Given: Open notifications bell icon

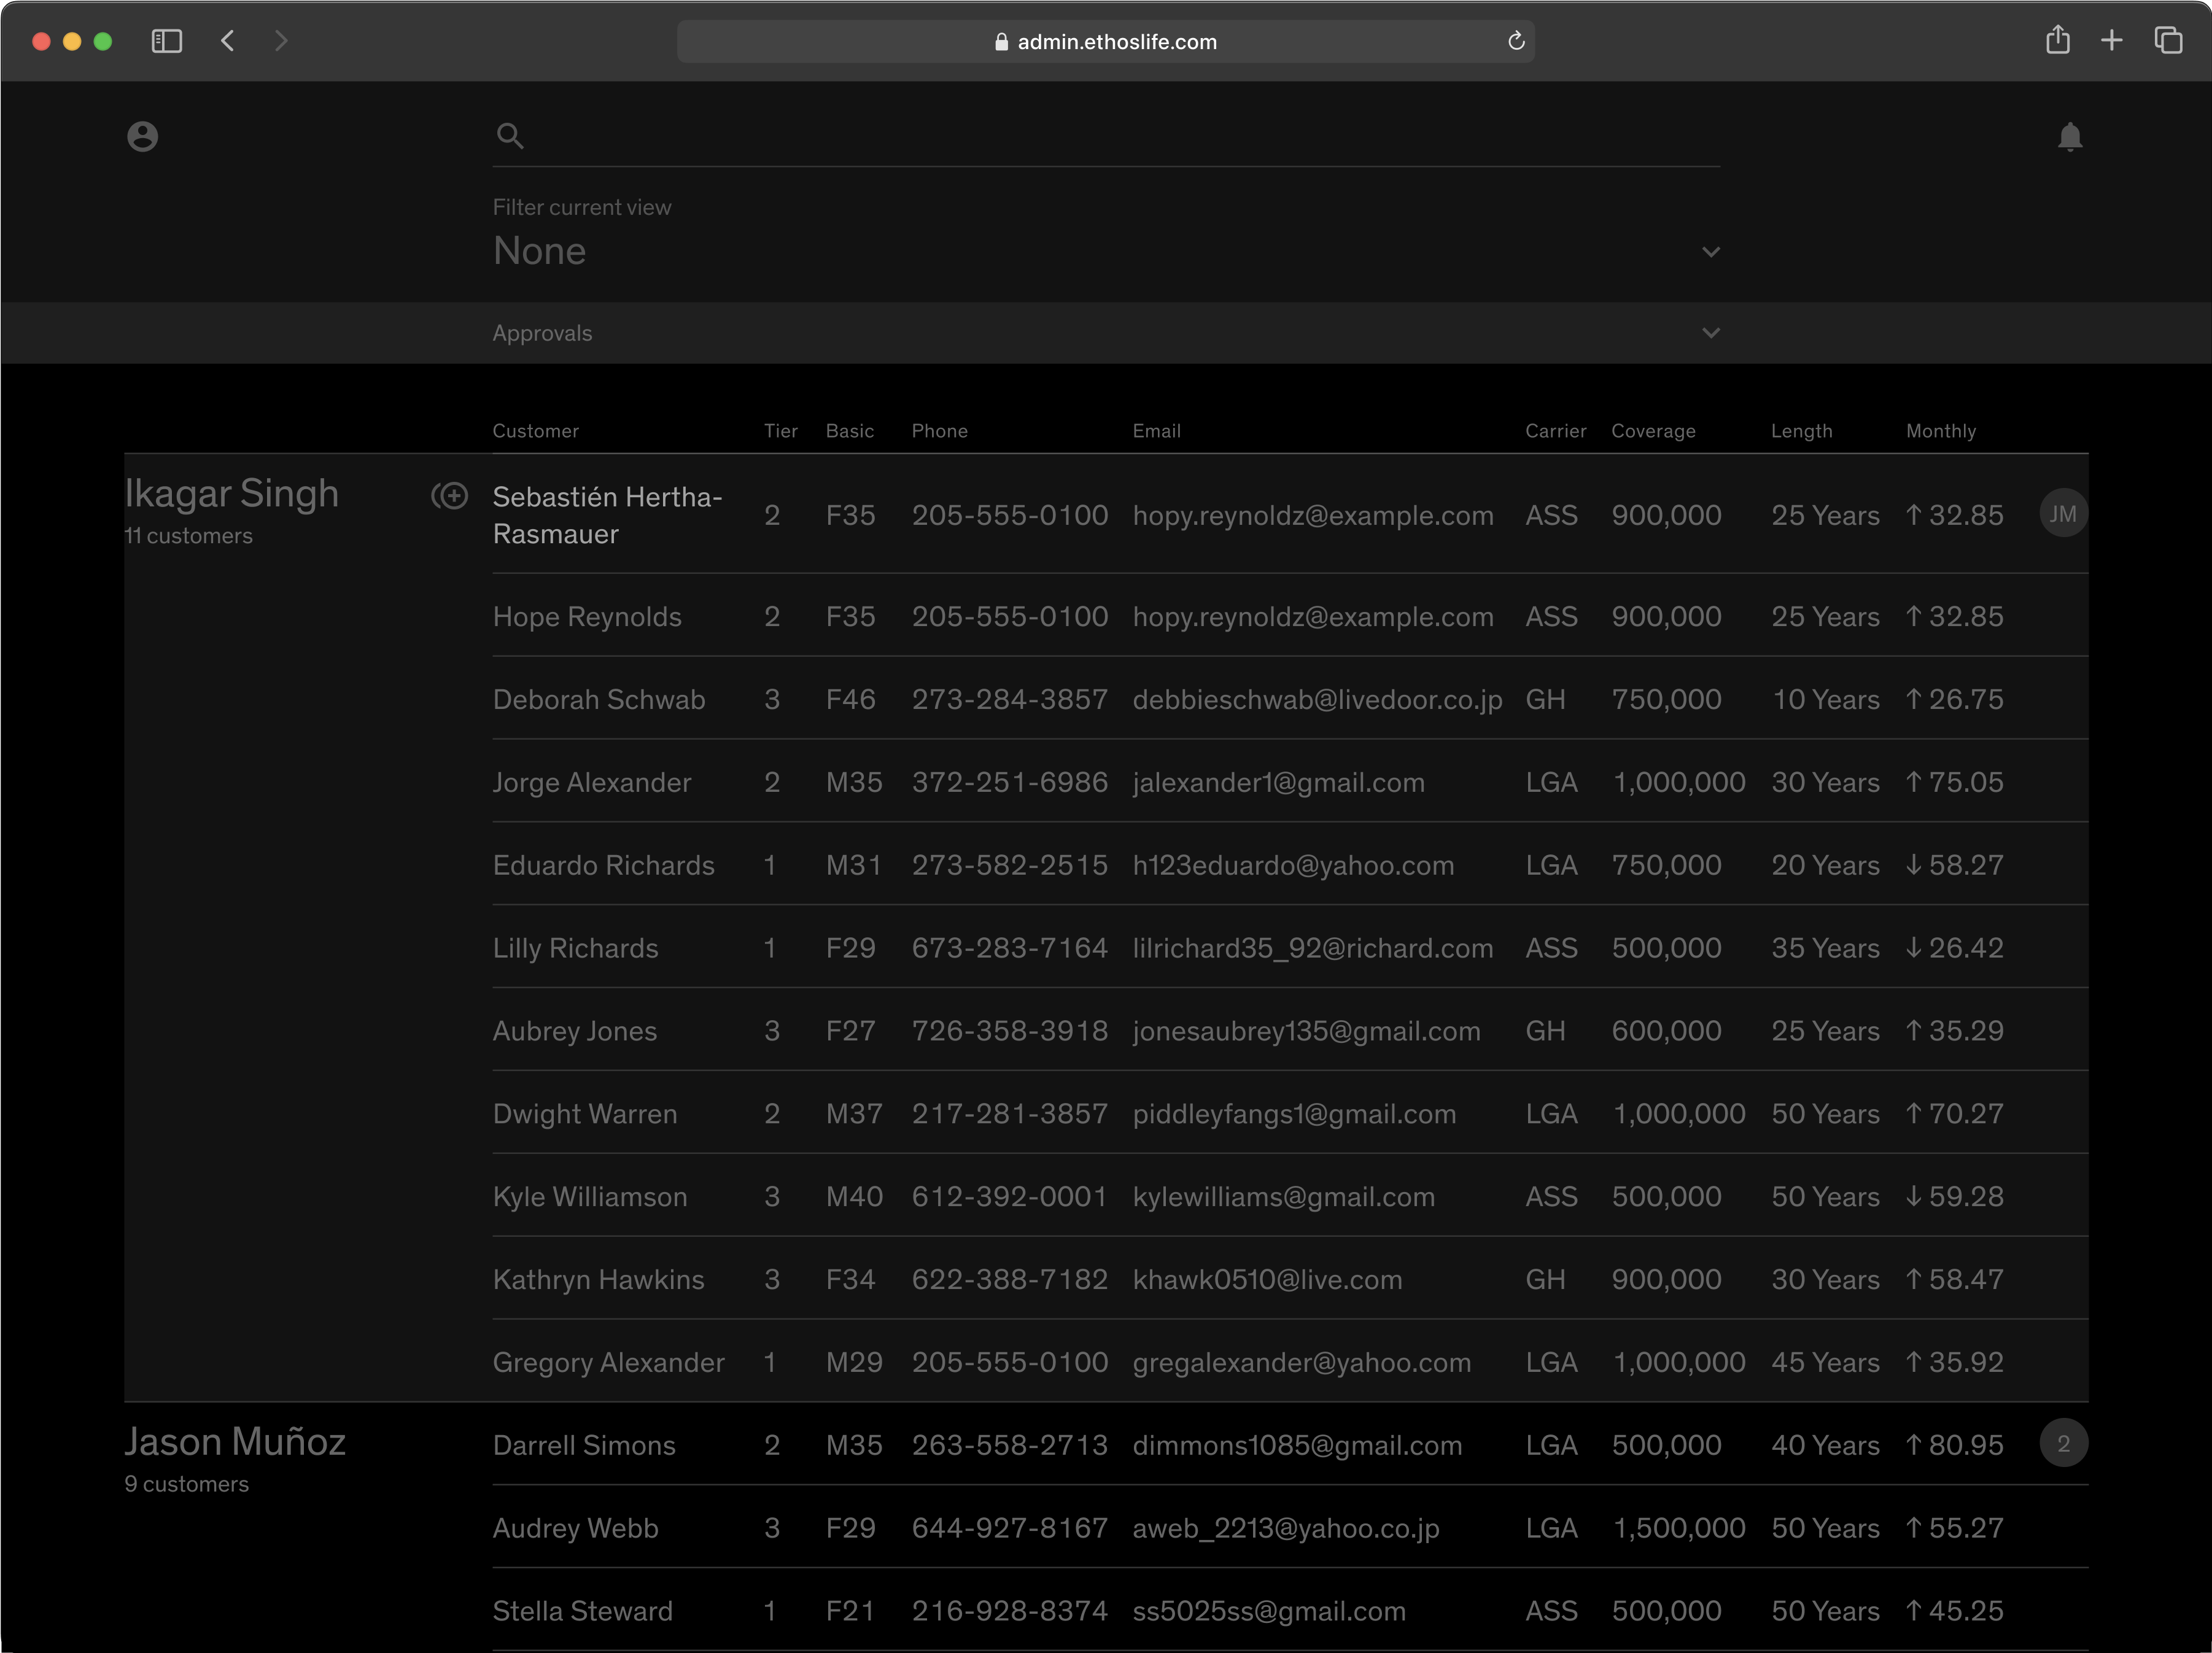Looking at the screenshot, I should tap(2069, 137).
